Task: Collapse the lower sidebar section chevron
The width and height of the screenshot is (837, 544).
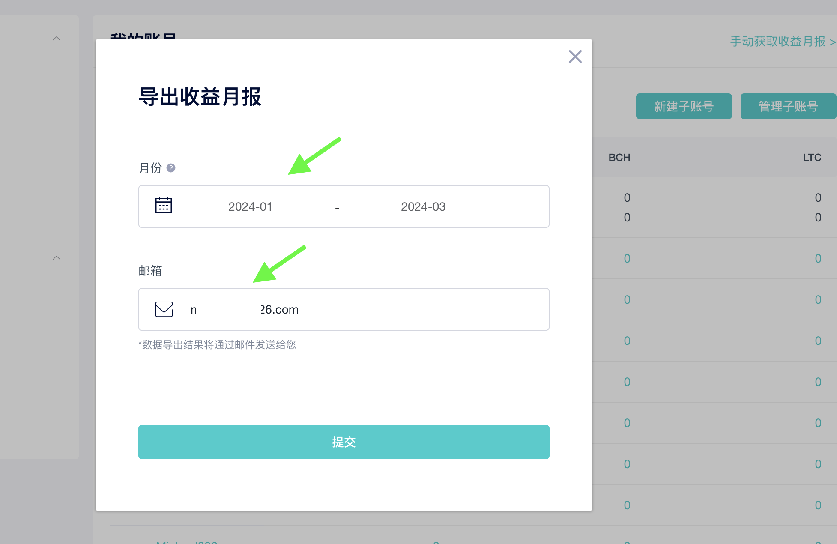Action: click(57, 258)
